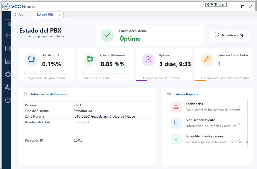Screen dimensions: 257x169
Task: Click the uptime stopwatch icon
Action: tap(148, 59)
